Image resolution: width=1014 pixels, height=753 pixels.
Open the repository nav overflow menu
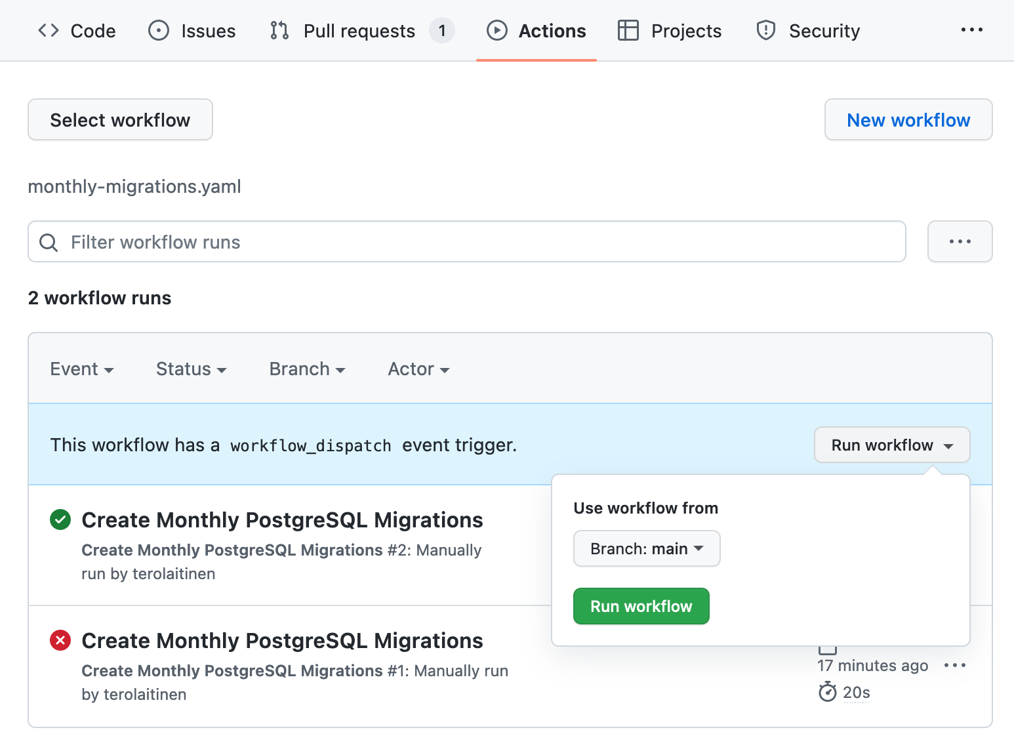(x=971, y=30)
